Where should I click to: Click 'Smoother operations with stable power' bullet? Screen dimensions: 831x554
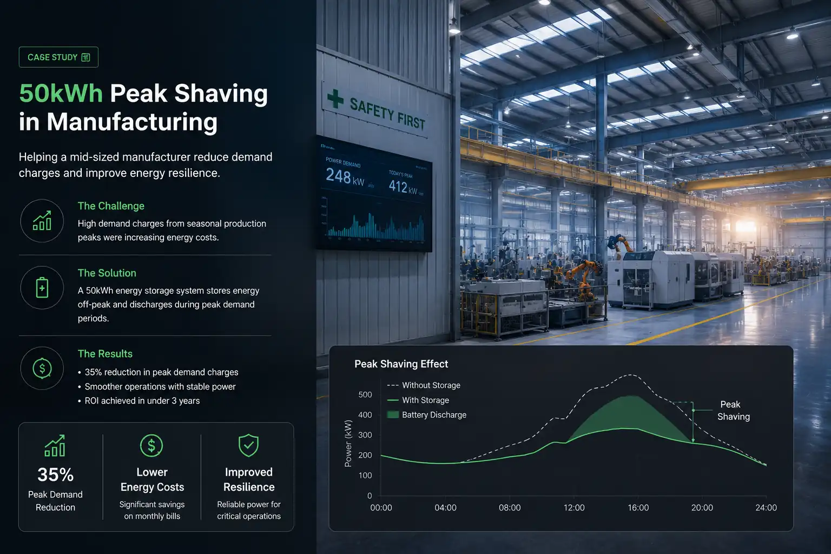[160, 387]
